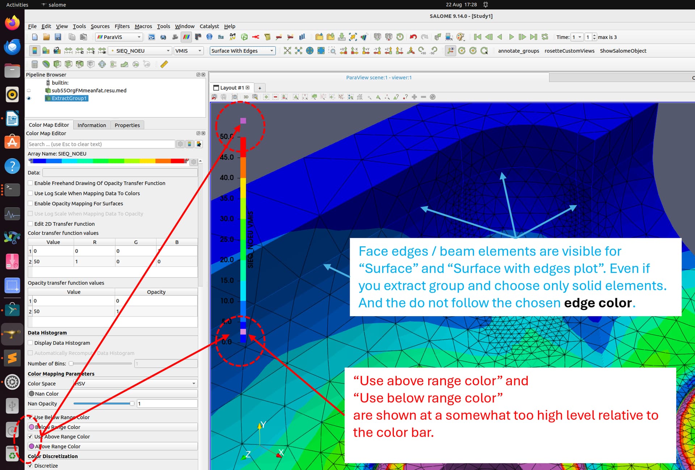
Task: Click the Color Map Editor search field
Action: 101,144
